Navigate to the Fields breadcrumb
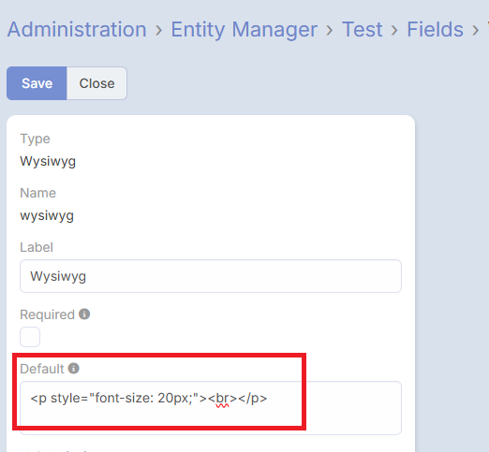Viewport: 489px width, 452px height. coord(435,29)
